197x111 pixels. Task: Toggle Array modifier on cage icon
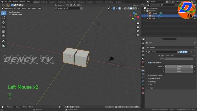[x=179, y=52]
